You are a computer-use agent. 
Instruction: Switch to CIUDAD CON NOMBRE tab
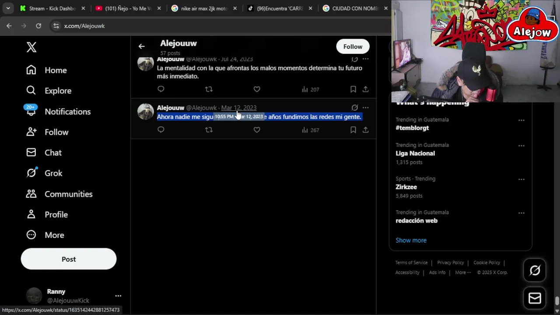pyautogui.click(x=355, y=8)
